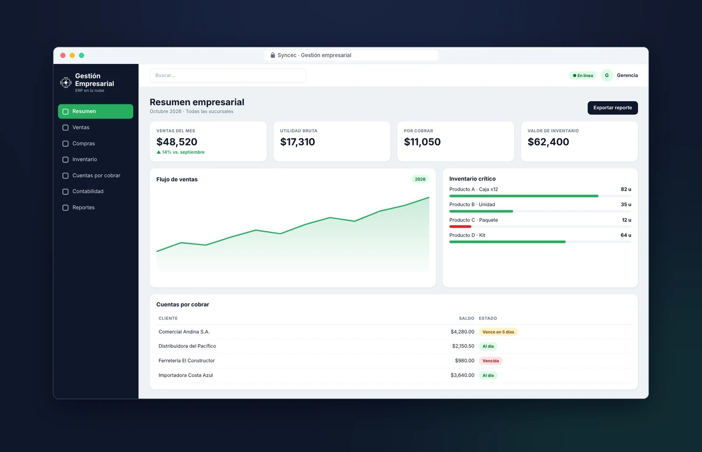The width and height of the screenshot is (702, 452).
Task: Click the Ferretería El Constructor client name
Action: [x=186, y=361]
